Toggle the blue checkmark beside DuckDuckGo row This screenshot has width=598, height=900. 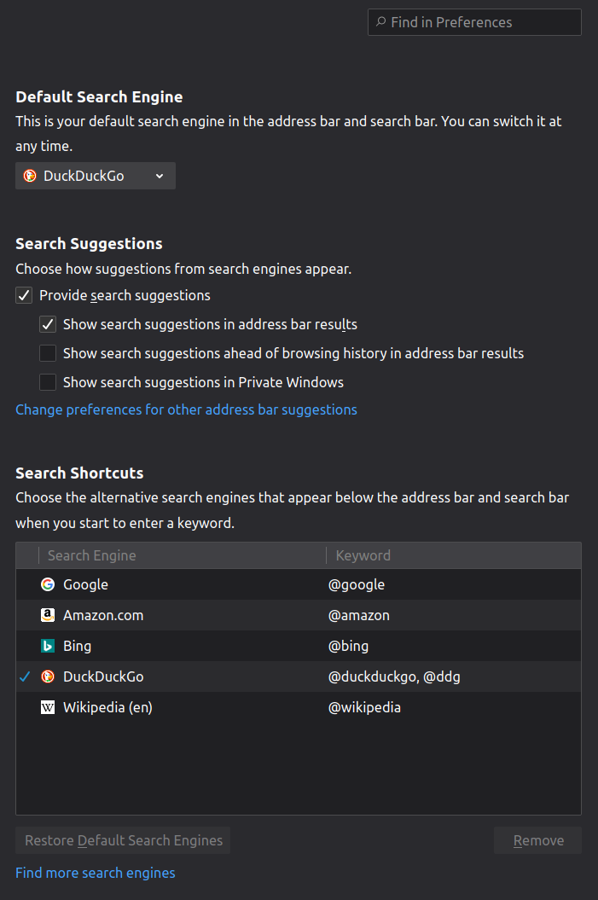[x=26, y=676]
